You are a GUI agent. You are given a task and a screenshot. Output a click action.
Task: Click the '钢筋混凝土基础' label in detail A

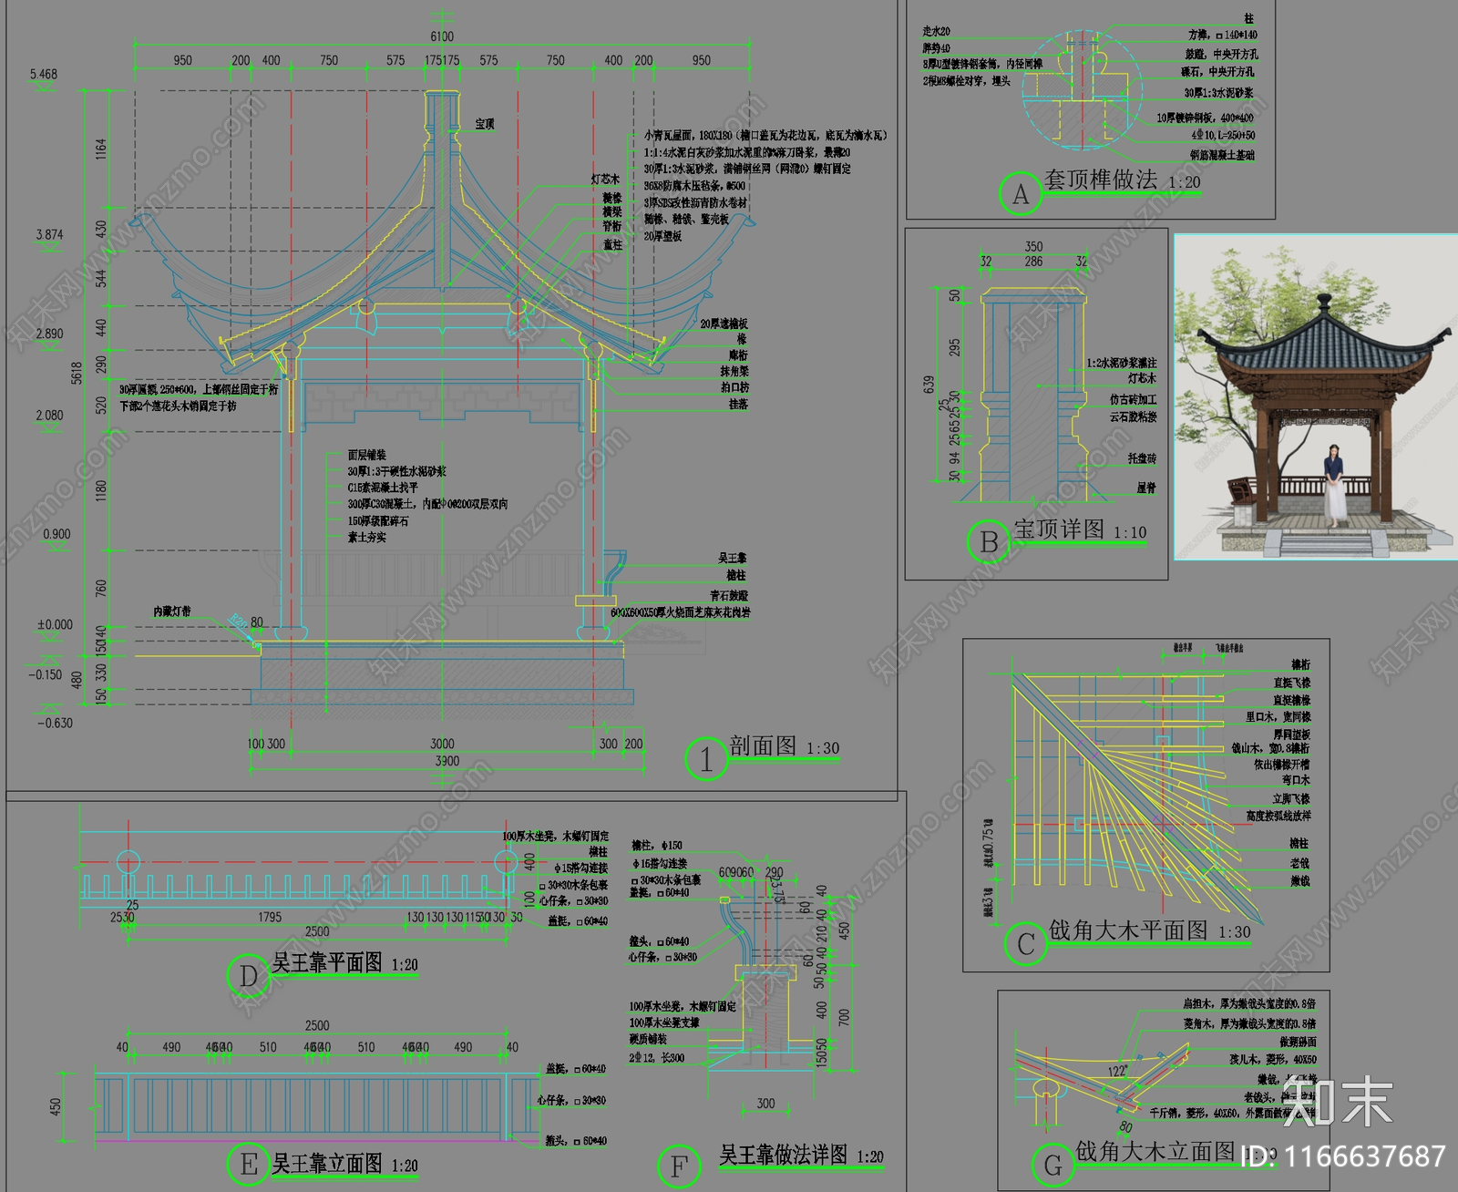[1221, 155]
